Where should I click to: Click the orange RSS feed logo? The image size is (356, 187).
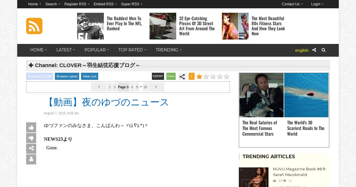point(34,26)
